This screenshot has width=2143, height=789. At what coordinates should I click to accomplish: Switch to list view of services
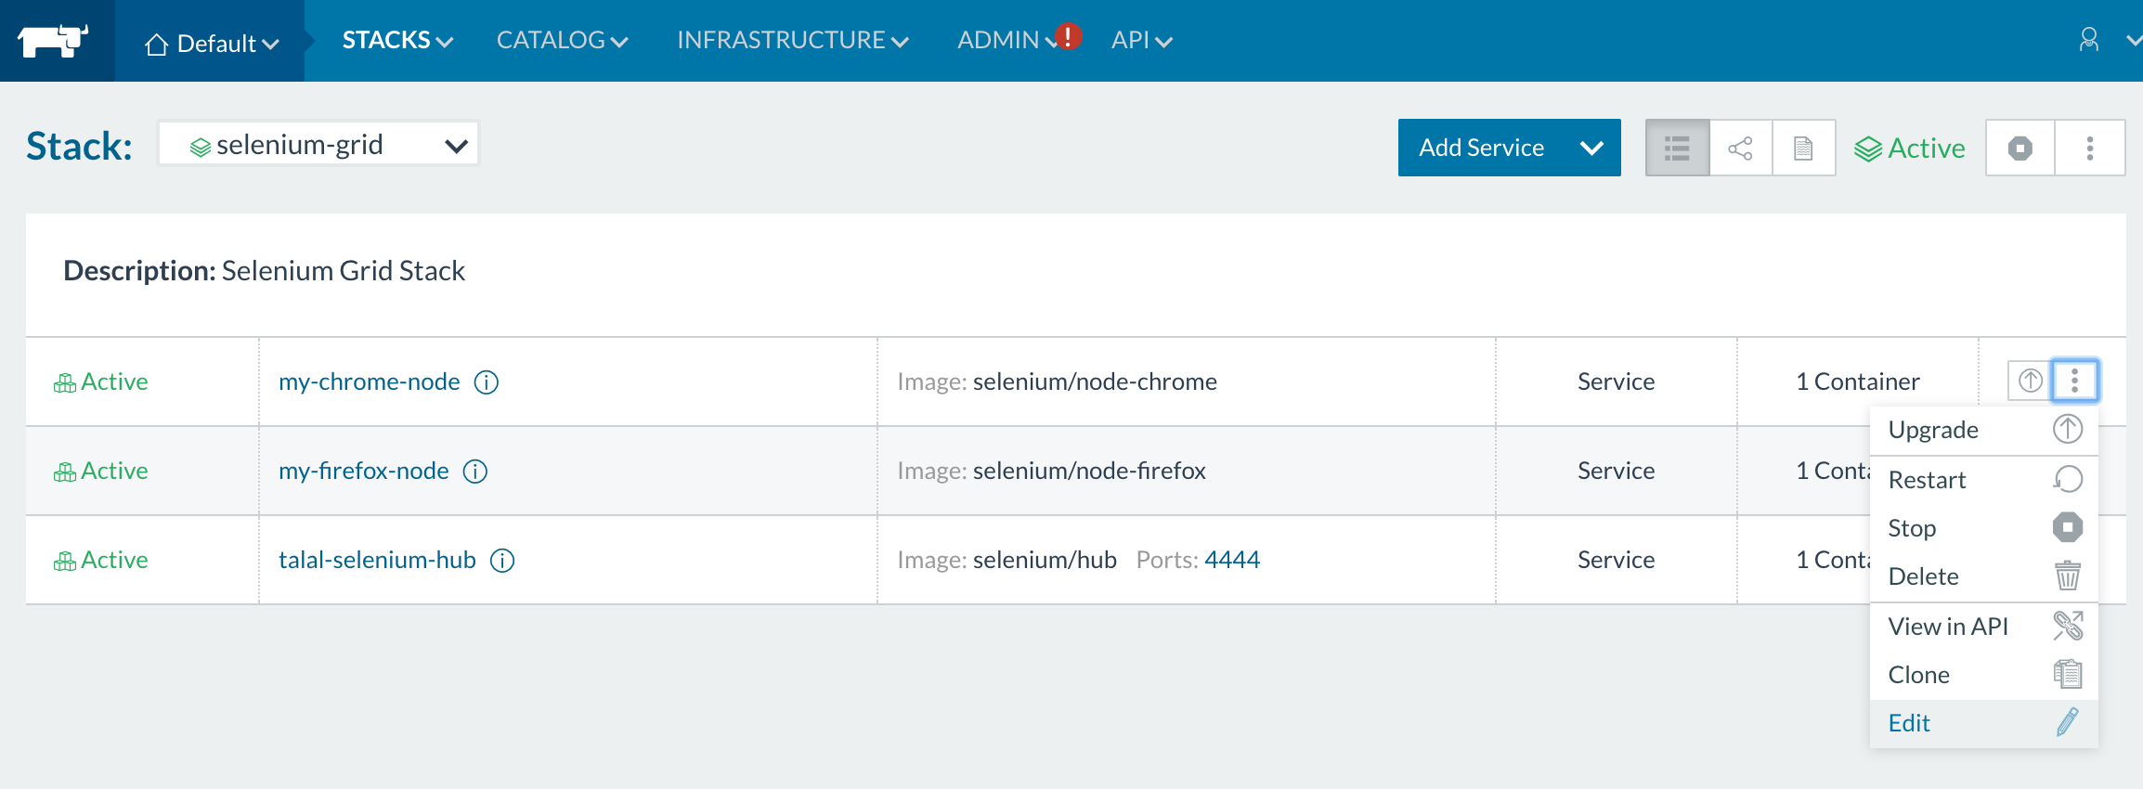click(1677, 149)
